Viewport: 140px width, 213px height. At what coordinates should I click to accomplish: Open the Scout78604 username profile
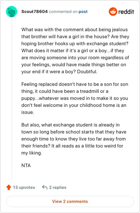point(34,12)
